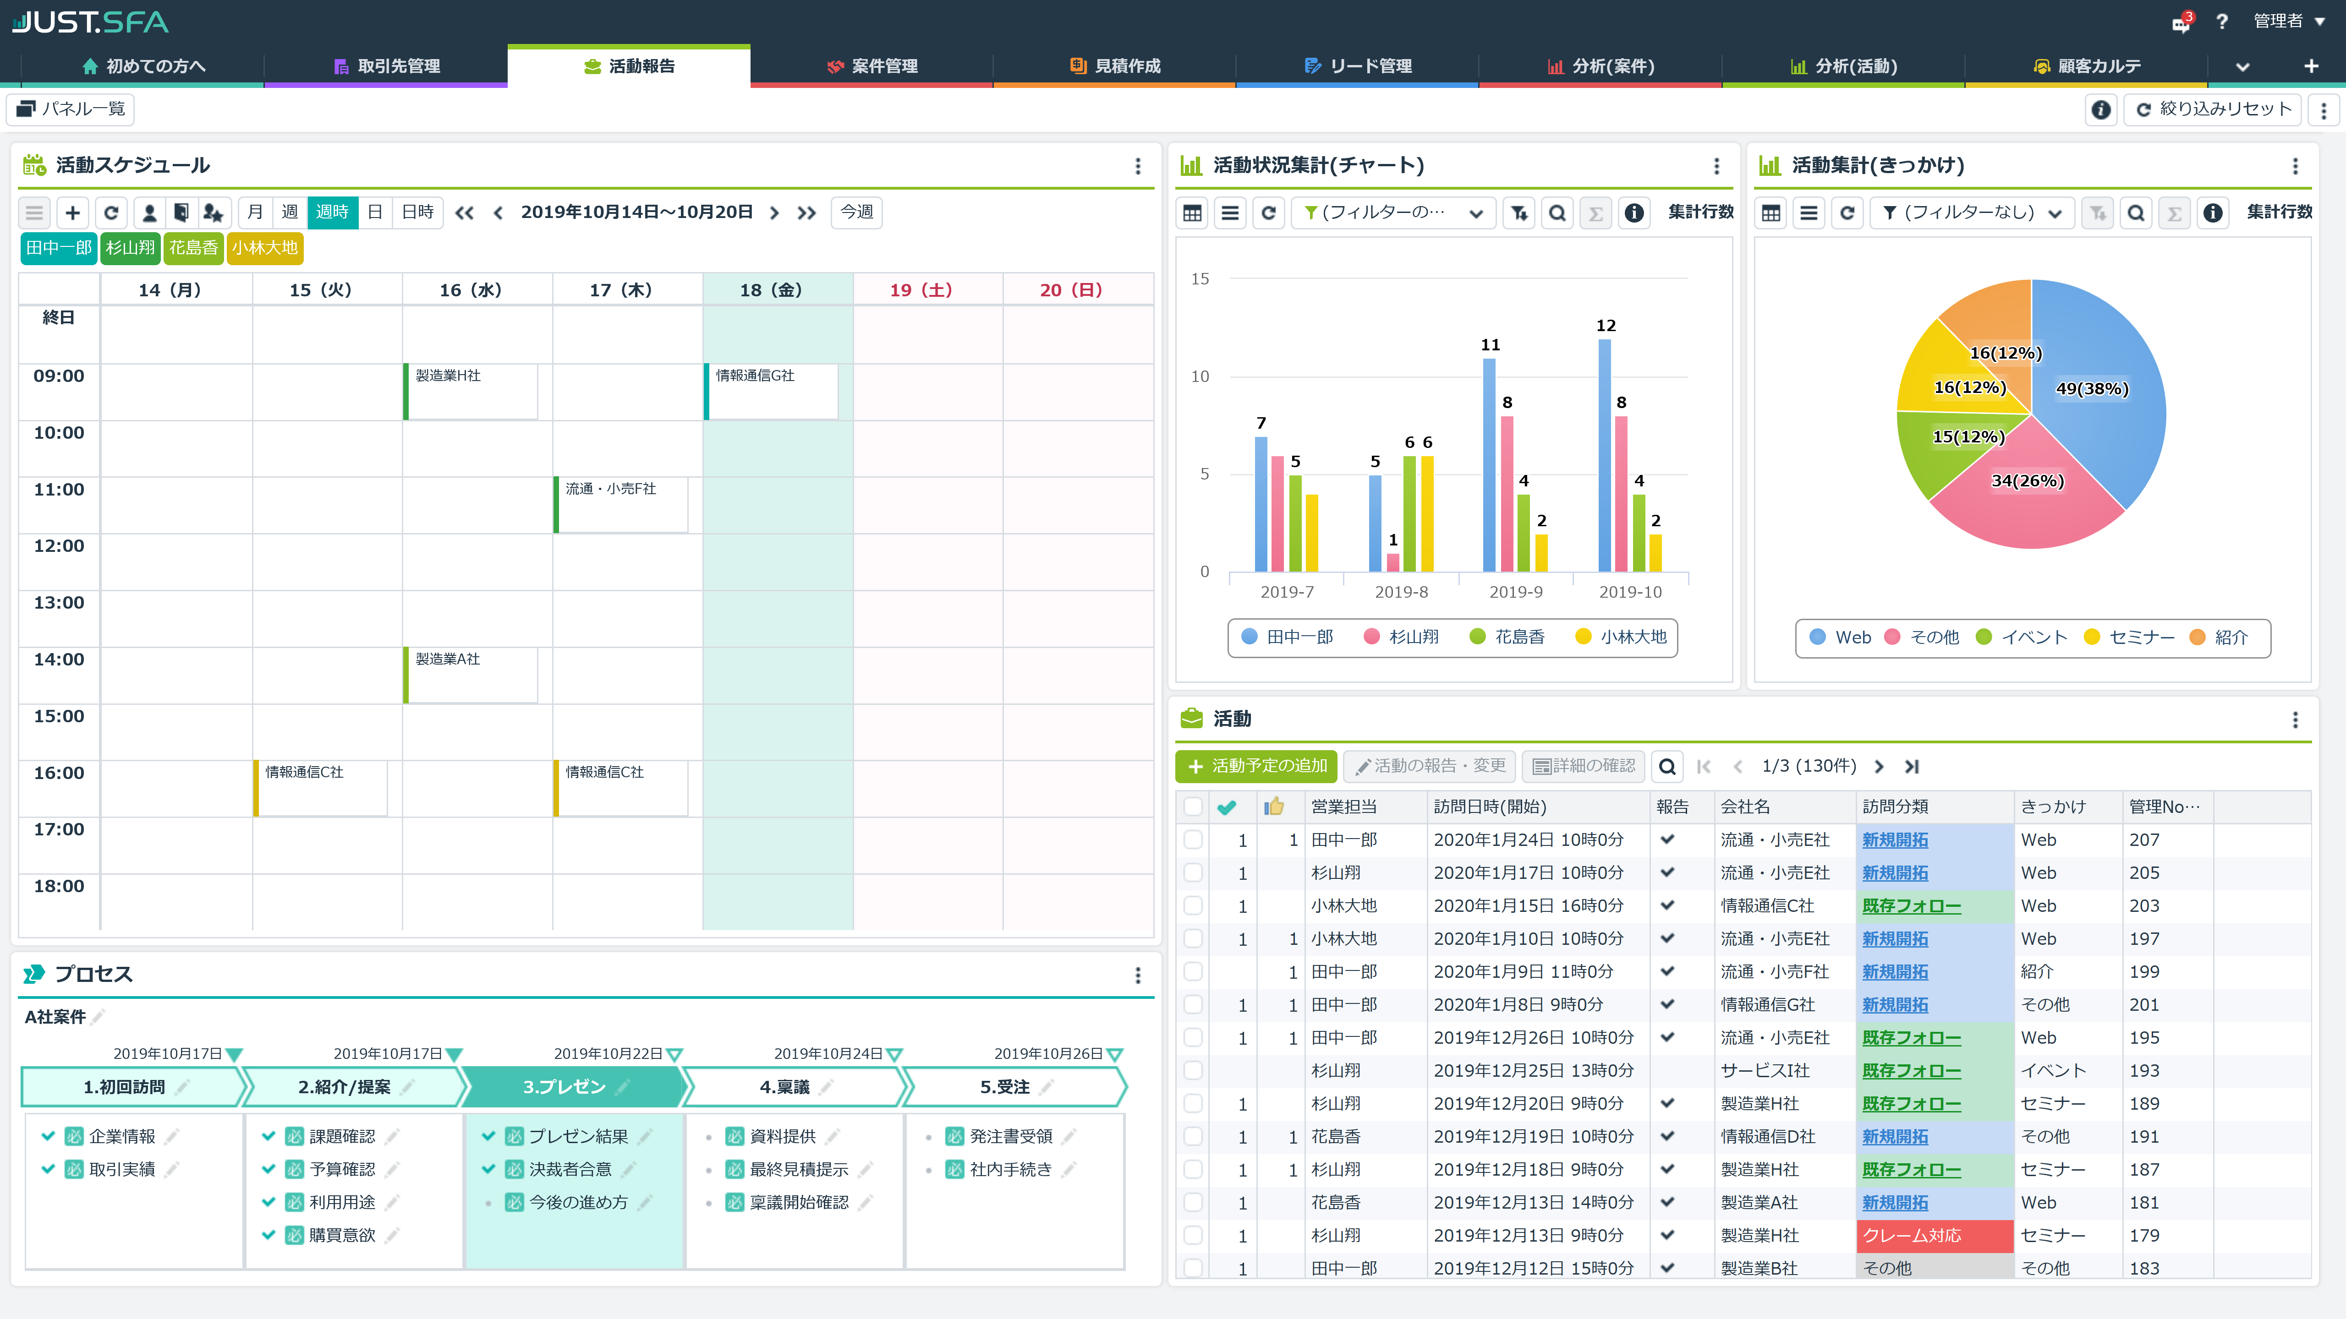Switch activity chart to table view icon

pyautogui.click(x=1192, y=213)
